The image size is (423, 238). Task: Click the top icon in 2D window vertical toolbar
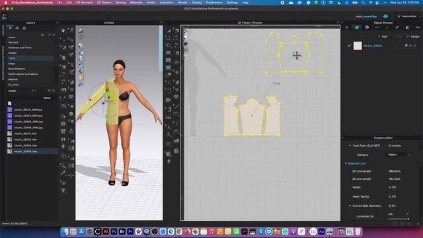tap(186, 31)
